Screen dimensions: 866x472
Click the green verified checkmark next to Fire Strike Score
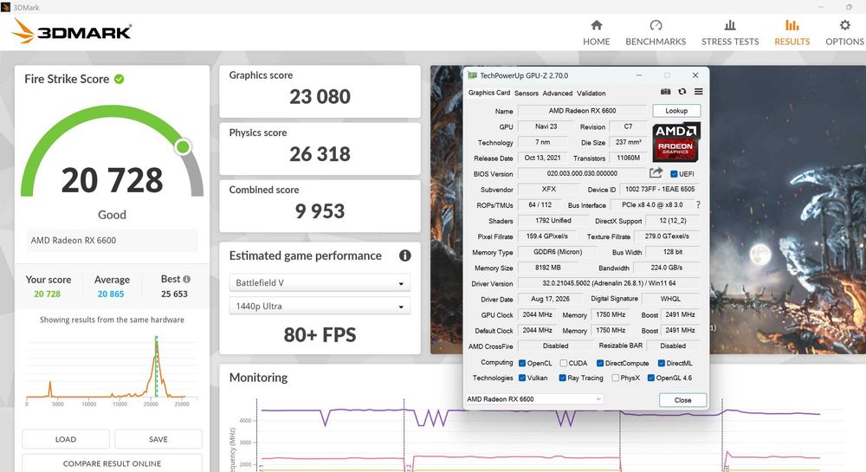(x=120, y=79)
